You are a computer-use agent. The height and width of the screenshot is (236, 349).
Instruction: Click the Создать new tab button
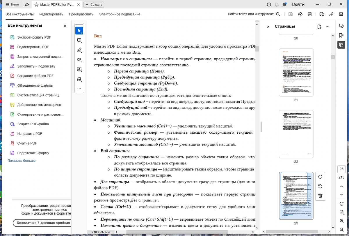(94, 5)
